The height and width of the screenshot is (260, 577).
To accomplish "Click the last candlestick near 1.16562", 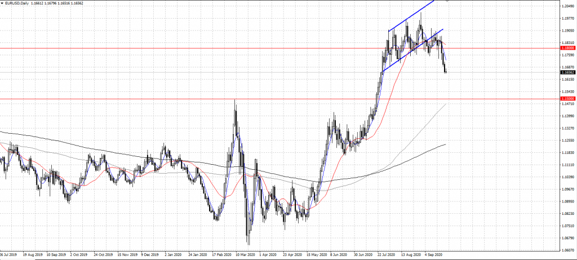I will 446,70.
